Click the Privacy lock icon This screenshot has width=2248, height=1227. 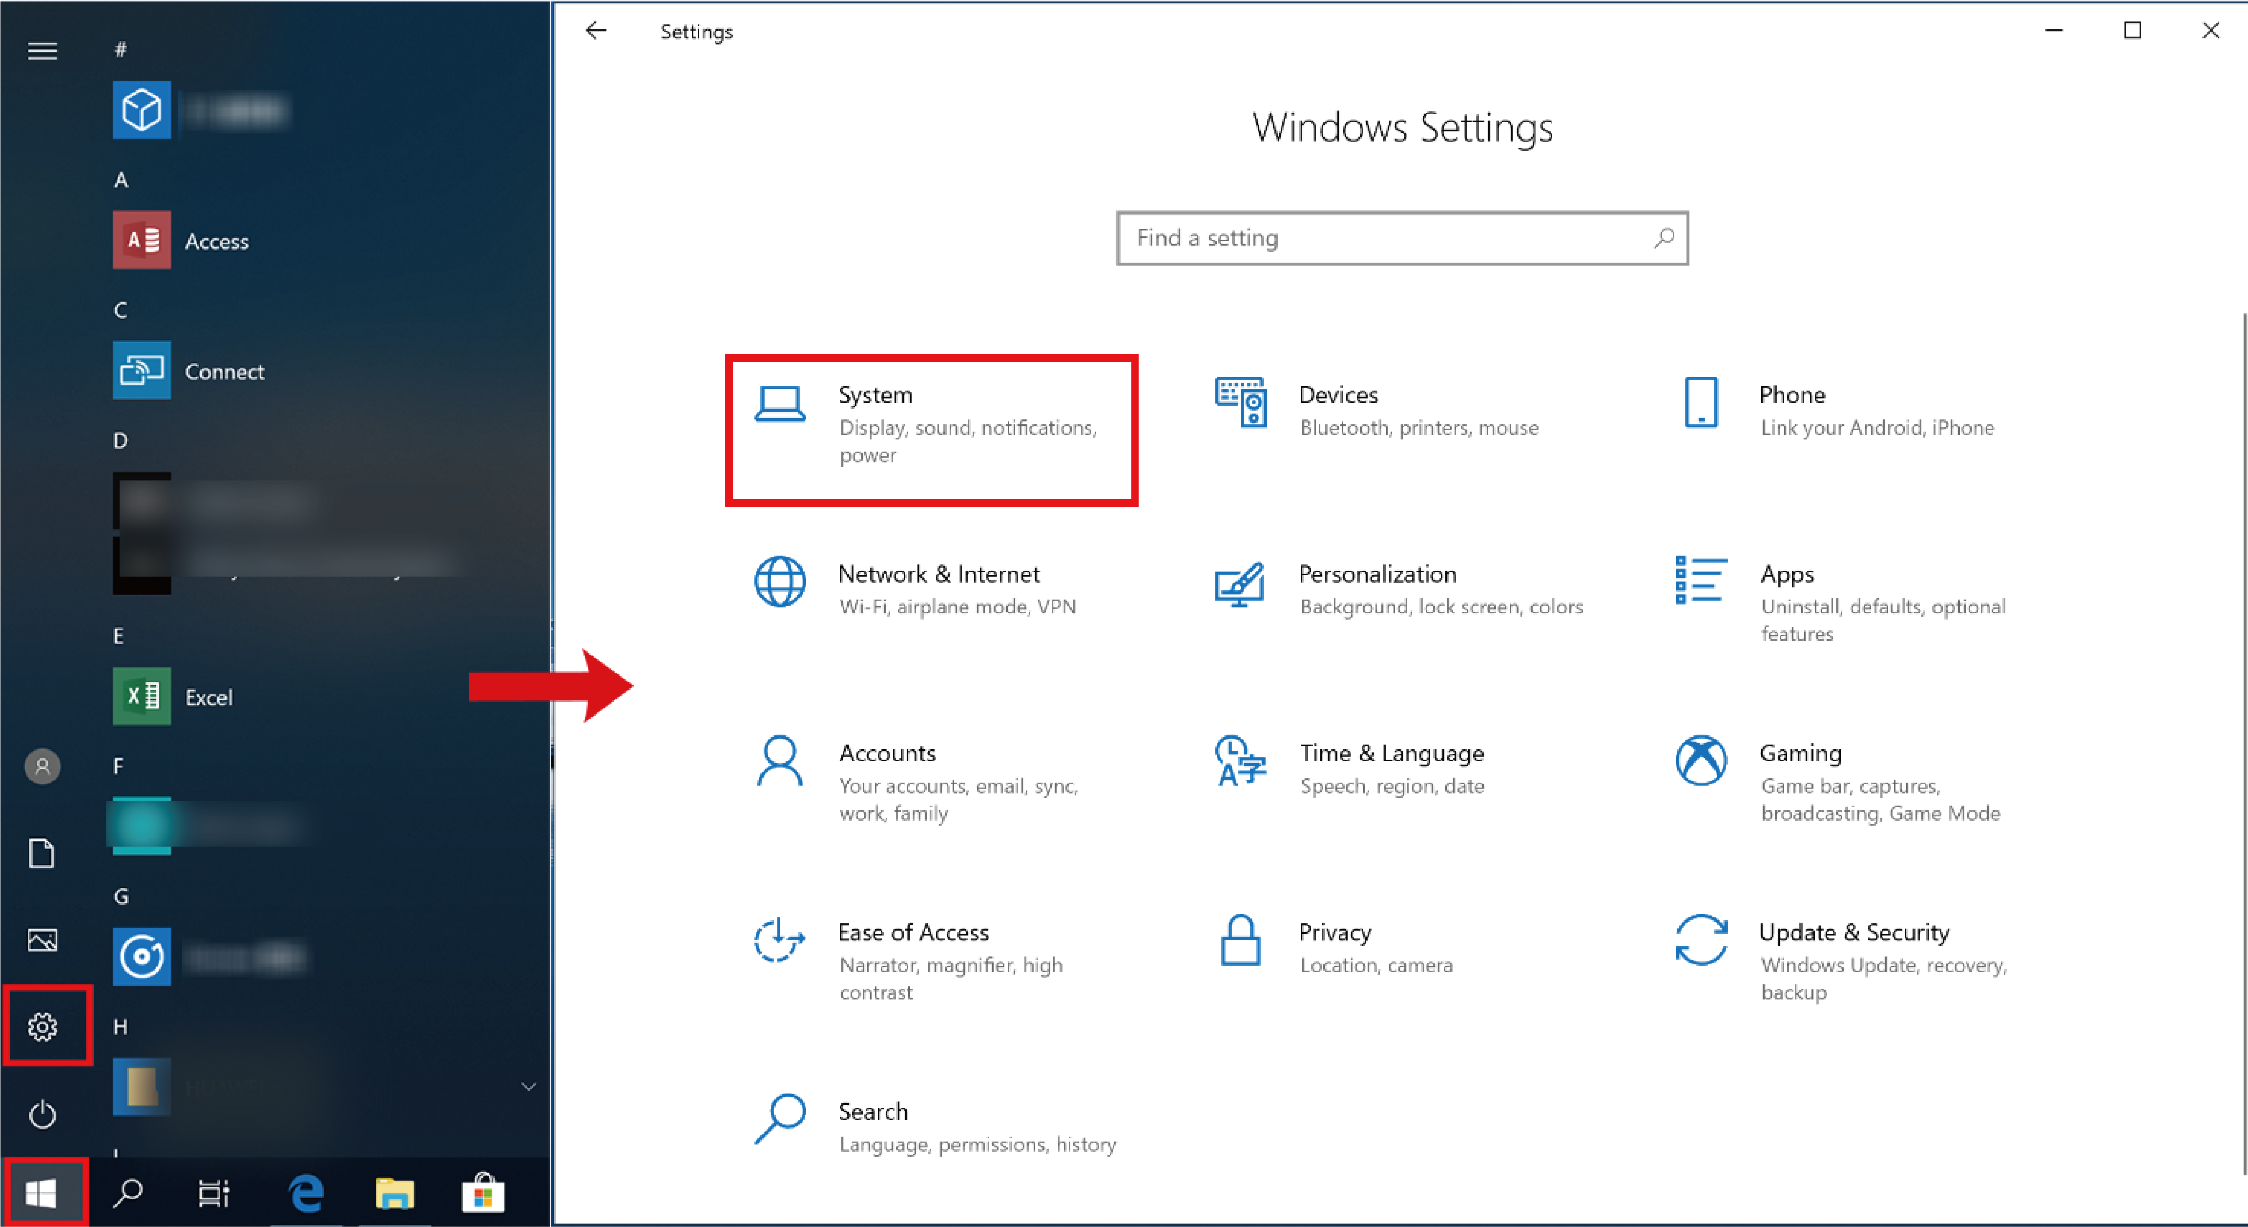pos(1240,940)
